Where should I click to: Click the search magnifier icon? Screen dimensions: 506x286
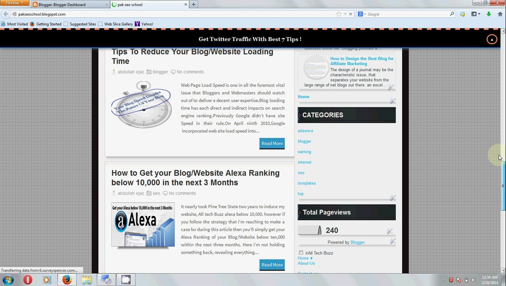point(452,14)
